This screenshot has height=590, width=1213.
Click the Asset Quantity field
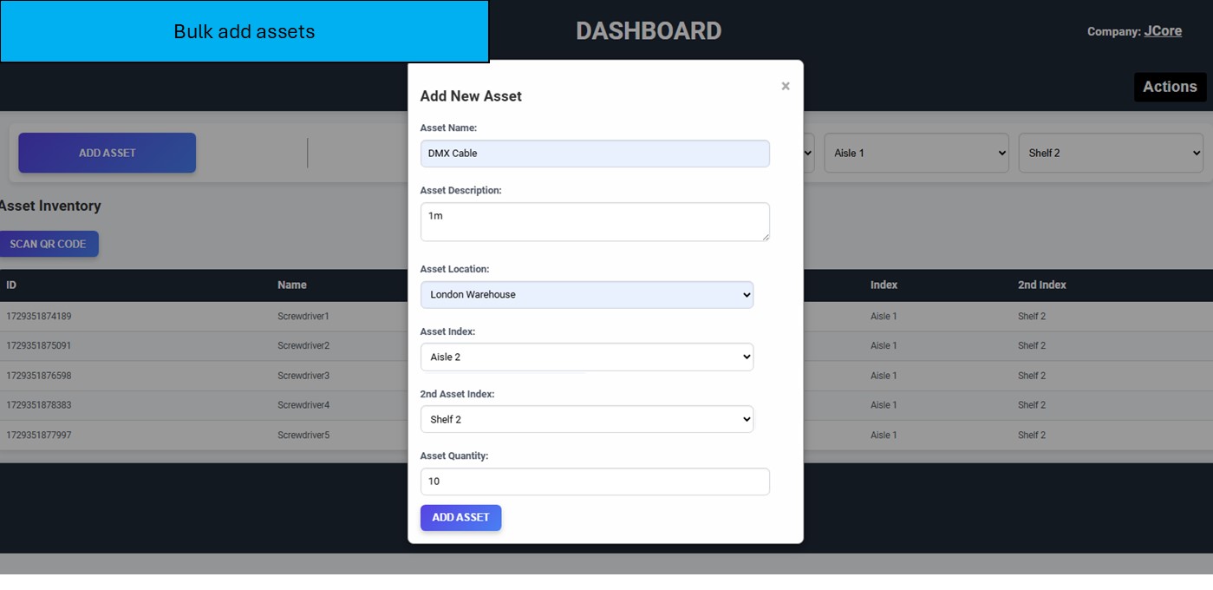595,482
